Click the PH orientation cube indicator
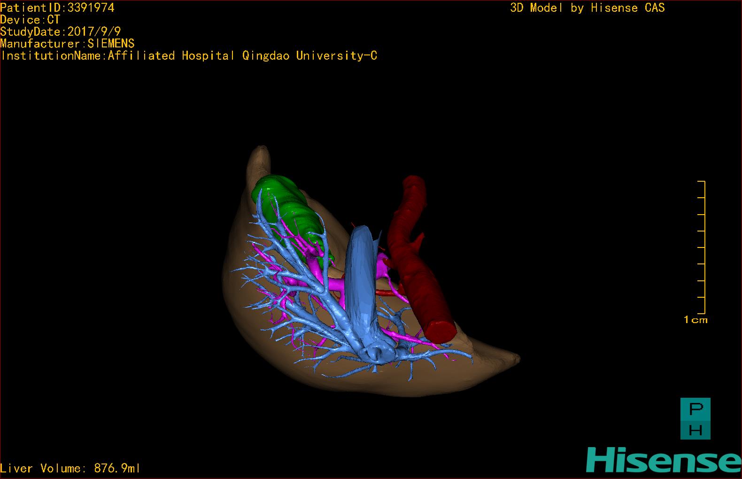 [x=696, y=419]
